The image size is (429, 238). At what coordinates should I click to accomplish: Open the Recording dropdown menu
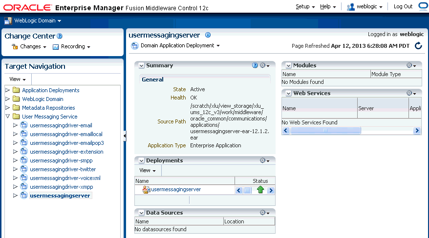click(76, 47)
